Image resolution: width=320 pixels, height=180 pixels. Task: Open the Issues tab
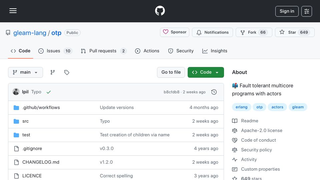pos(55,51)
